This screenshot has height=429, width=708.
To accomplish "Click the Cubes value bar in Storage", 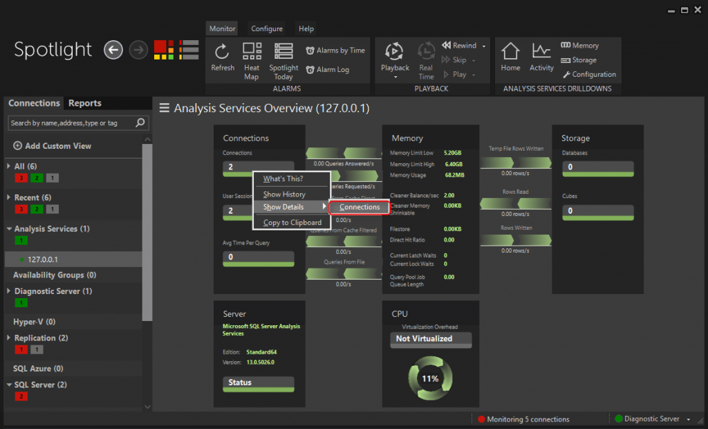I will point(598,212).
